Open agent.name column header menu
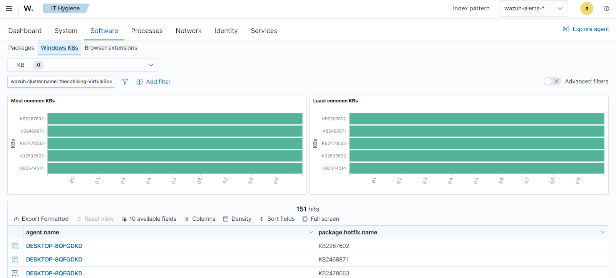 coord(310,232)
